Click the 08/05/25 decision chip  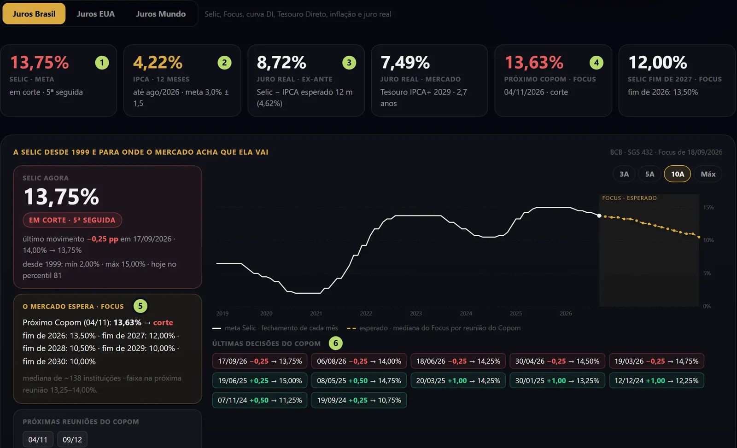359,381
